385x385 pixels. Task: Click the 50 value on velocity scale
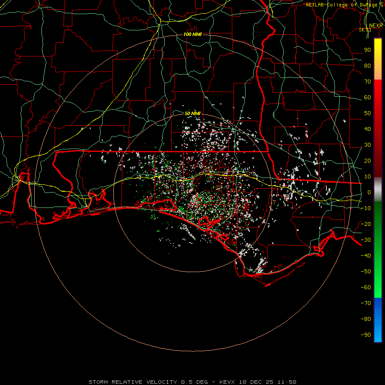[x=367, y=113]
